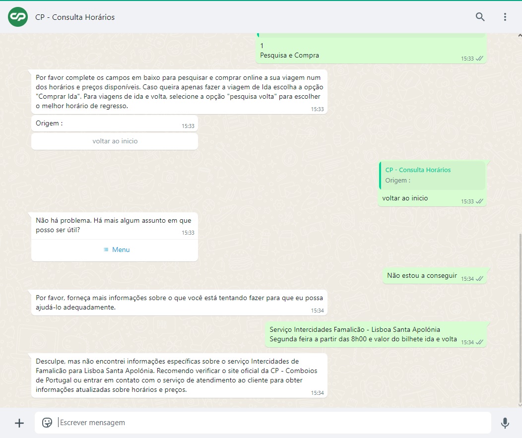Click double-check ticks on 'Não estou a conseguir'

(479, 279)
